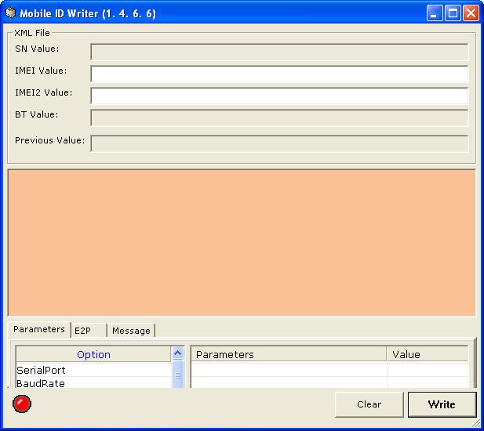This screenshot has height=431, width=484.
Task: Click the Value column header
Action: click(428, 354)
